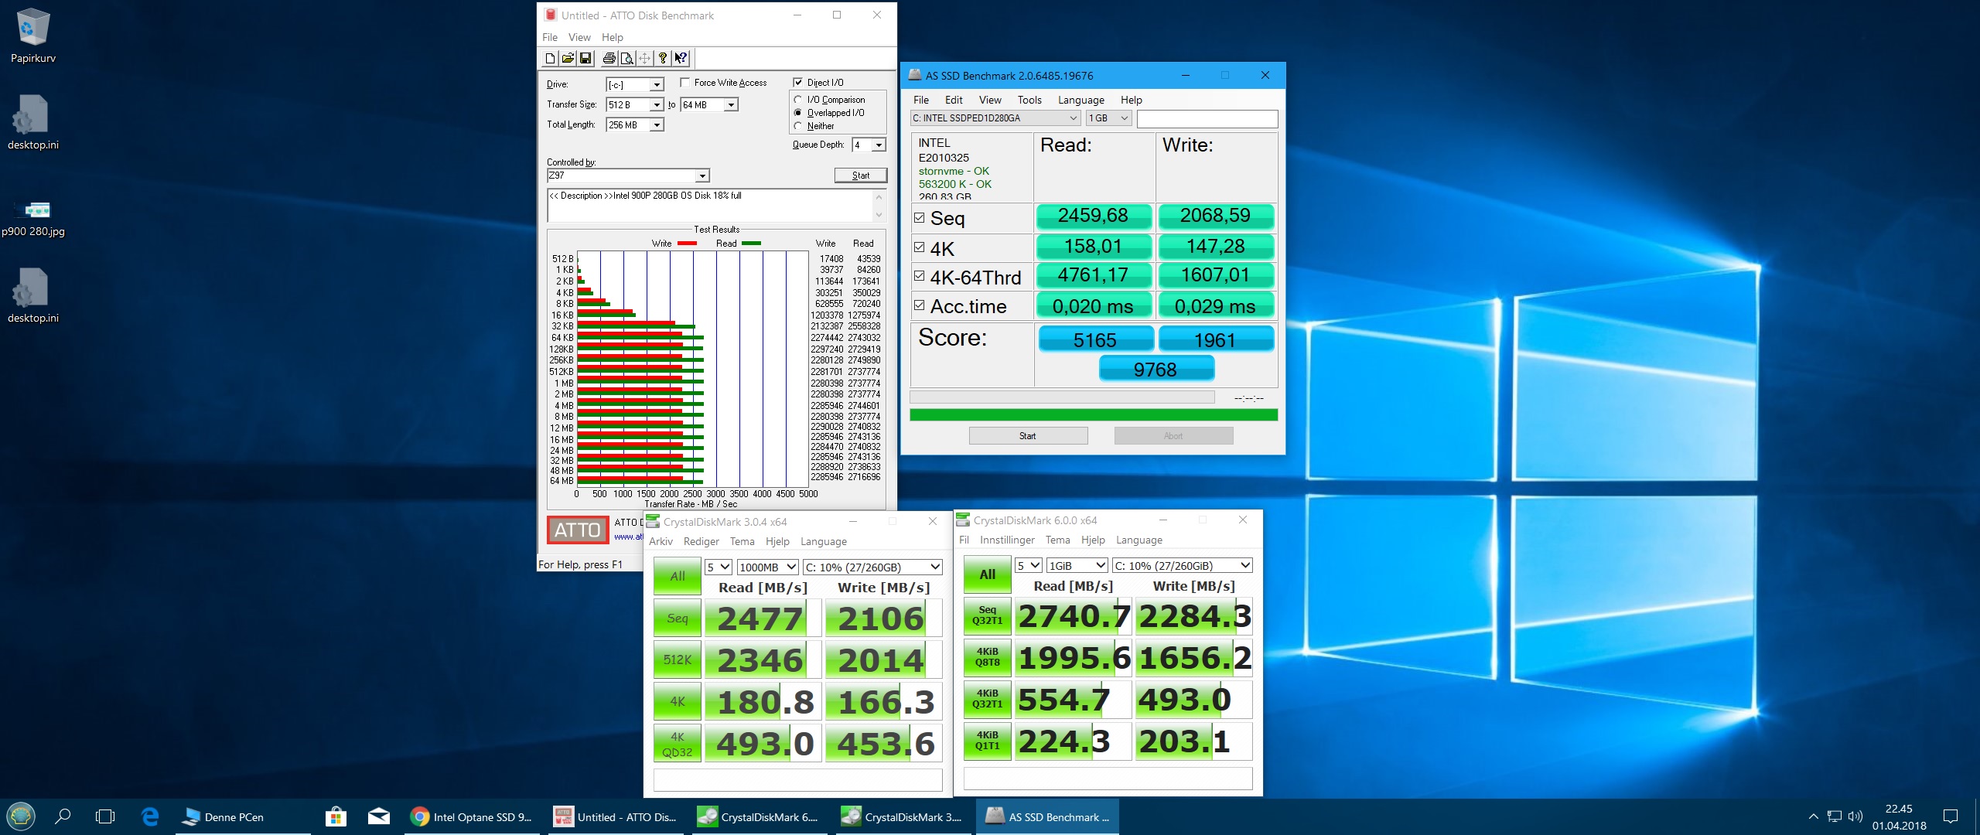
Task: Open CrystalDiskMark 6 Tema menu
Action: [x=1057, y=540]
